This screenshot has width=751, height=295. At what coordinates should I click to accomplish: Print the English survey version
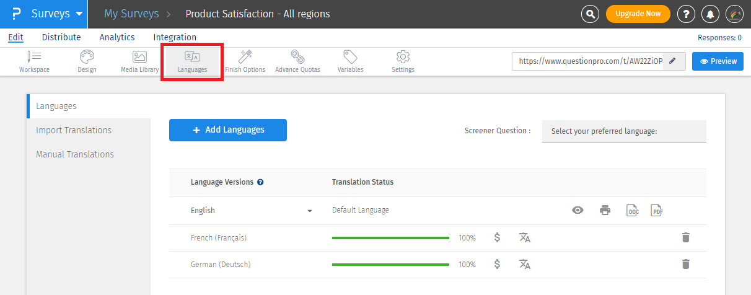(x=605, y=210)
